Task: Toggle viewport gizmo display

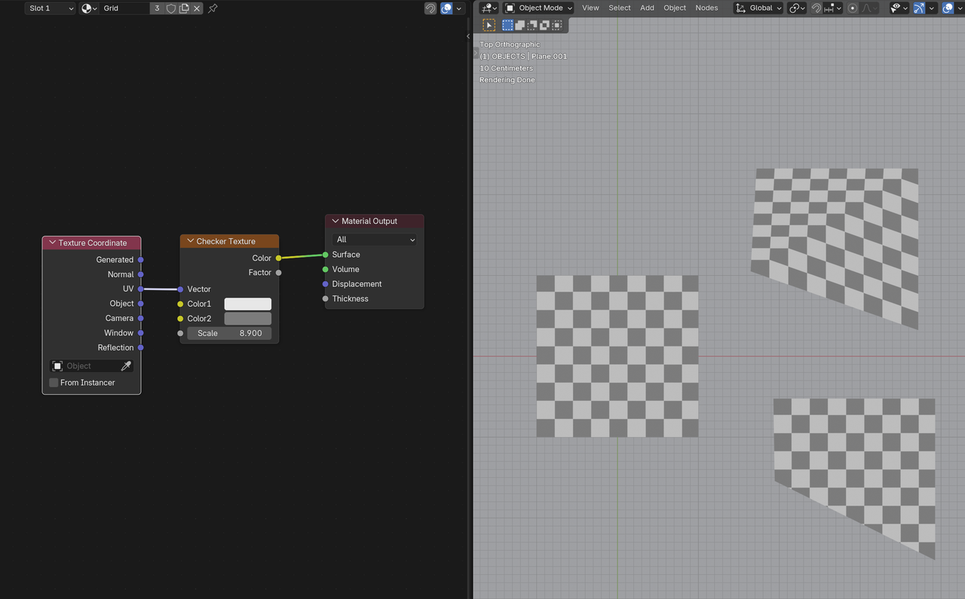Action: coord(919,8)
